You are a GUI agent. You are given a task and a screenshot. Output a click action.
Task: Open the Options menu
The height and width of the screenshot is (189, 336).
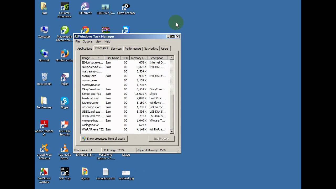tap(88, 41)
